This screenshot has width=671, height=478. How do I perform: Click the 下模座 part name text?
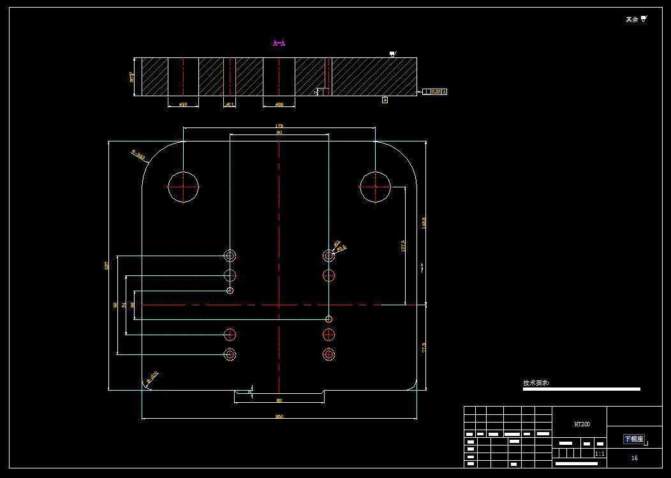click(x=634, y=439)
